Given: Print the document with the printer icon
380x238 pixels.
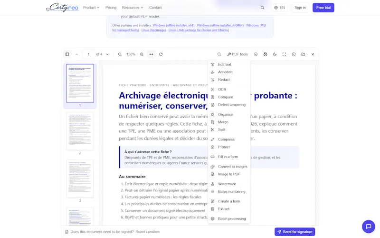Looking at the screenshot, I should [265, 54].
